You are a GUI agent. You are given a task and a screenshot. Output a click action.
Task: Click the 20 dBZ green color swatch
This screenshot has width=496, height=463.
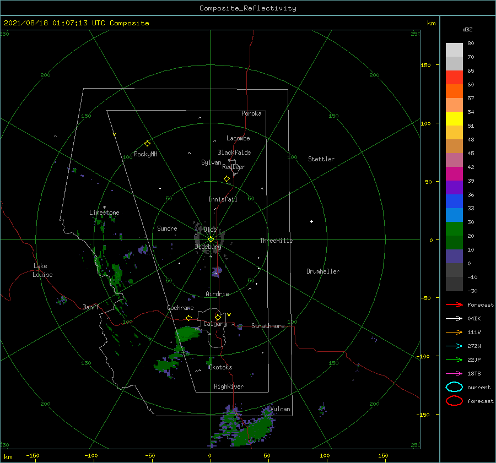454,229
